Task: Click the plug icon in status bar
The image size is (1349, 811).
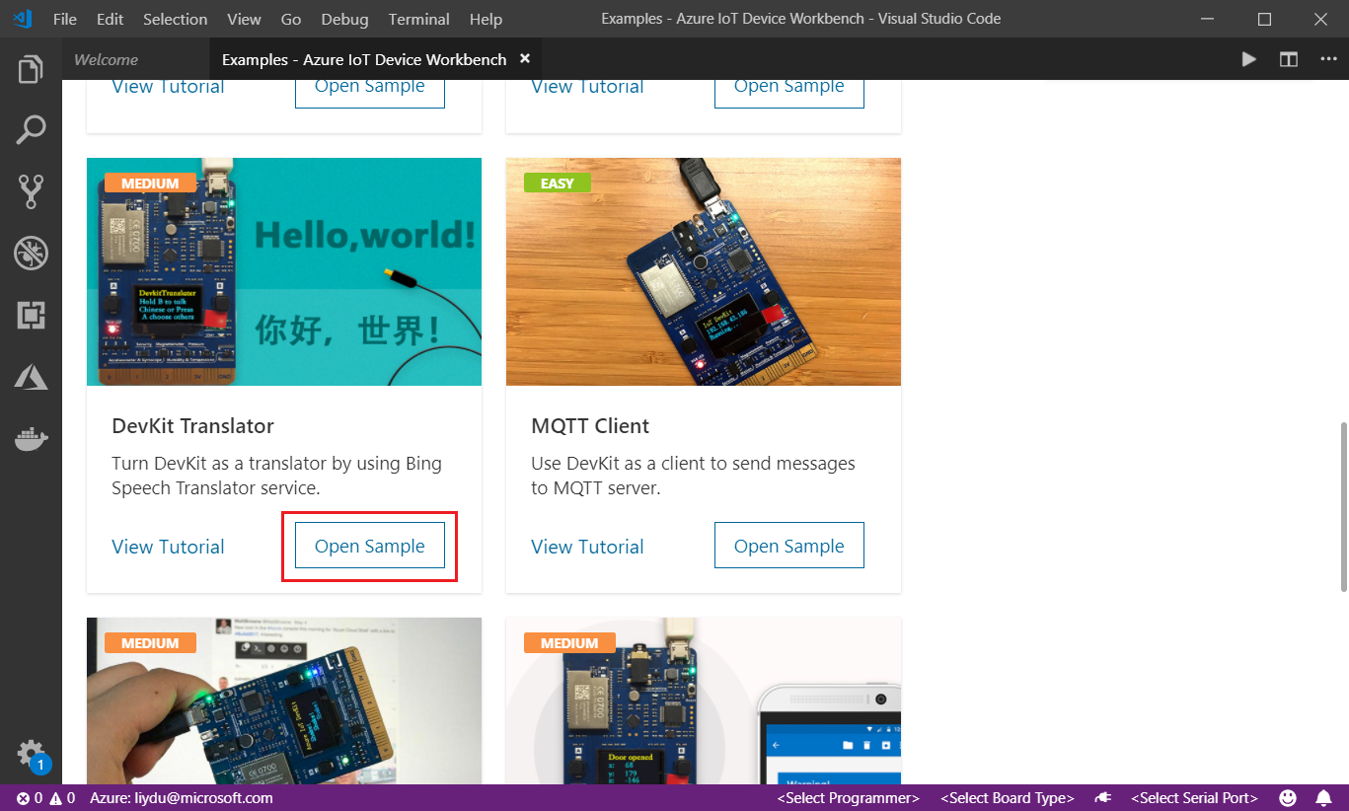Action: [1103, 798]
